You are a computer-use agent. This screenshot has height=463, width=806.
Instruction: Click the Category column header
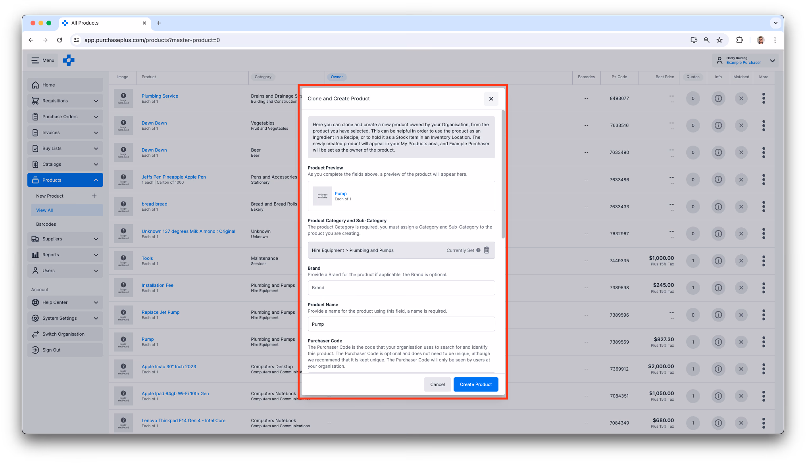263,77
